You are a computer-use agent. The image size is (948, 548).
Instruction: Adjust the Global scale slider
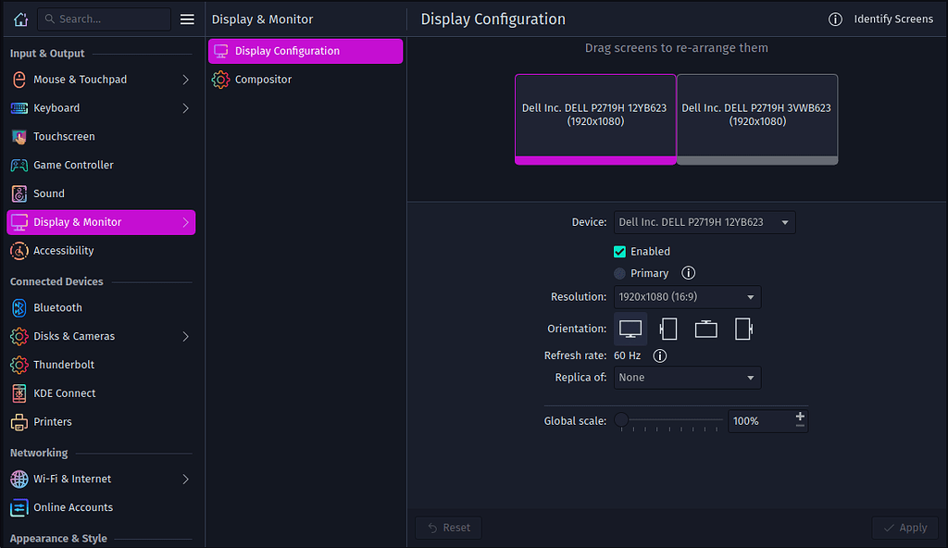(620, 419)
